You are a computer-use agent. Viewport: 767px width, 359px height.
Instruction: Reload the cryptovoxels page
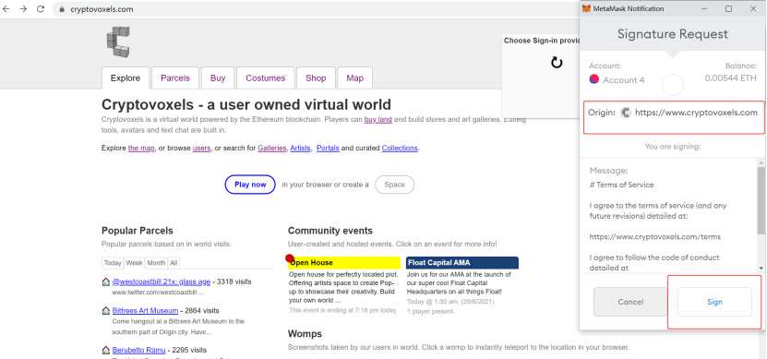[x=41, y=9]
